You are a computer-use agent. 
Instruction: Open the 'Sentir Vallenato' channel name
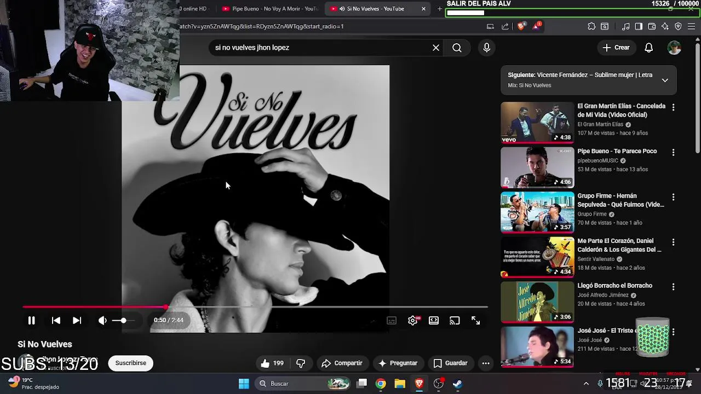596,259
